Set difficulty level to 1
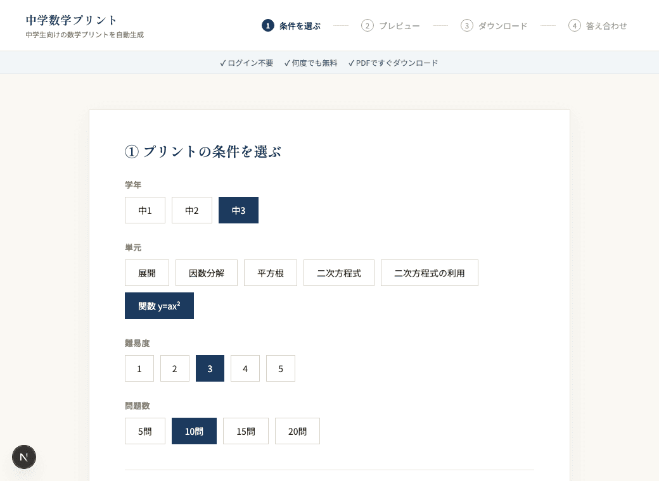The width and height of the screenshot is (659, 481). pyautogui.click(x=139, y=368)
